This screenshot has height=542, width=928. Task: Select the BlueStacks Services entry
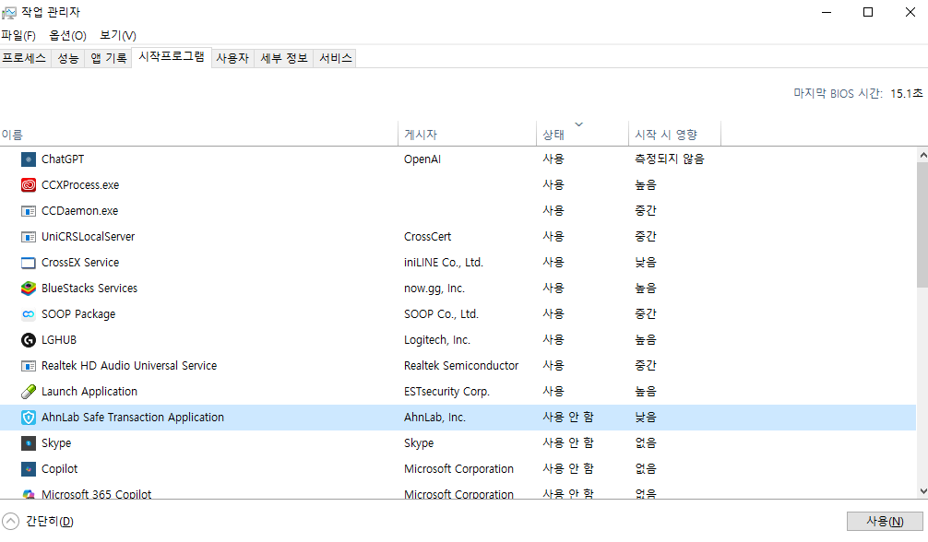pos(89,289)
